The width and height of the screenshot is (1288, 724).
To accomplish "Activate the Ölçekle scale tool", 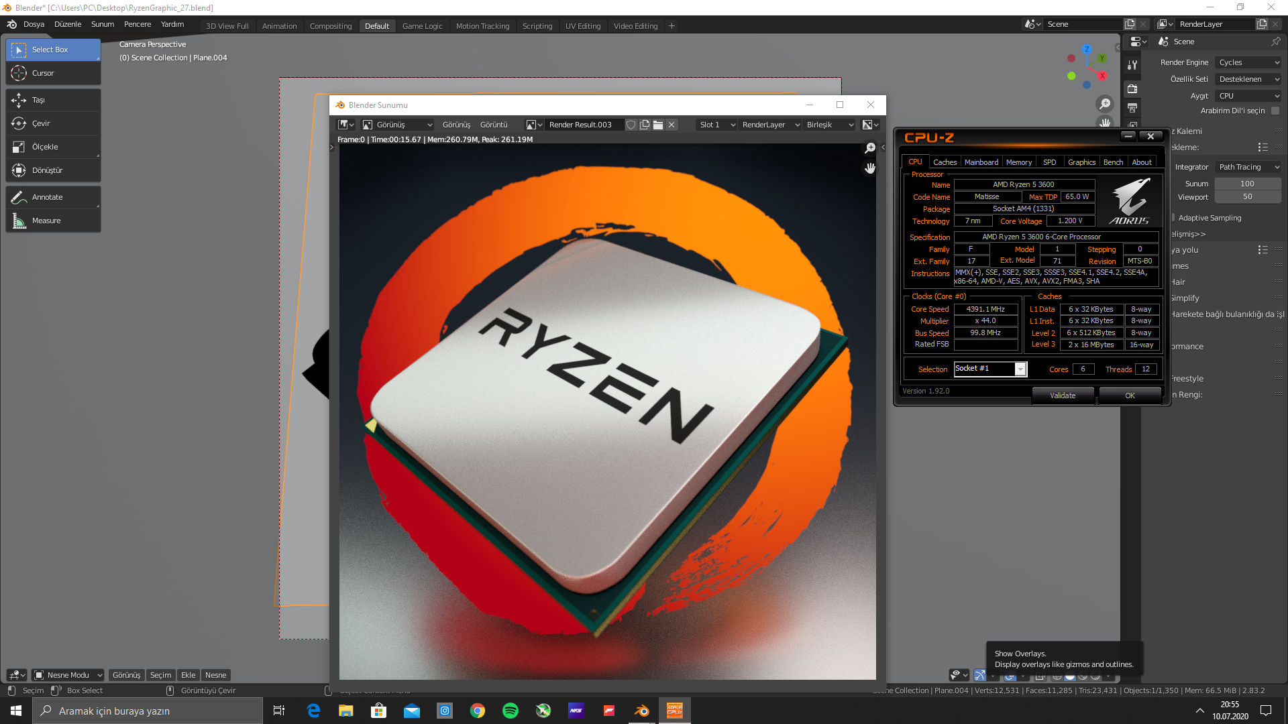I will (53, 147).
